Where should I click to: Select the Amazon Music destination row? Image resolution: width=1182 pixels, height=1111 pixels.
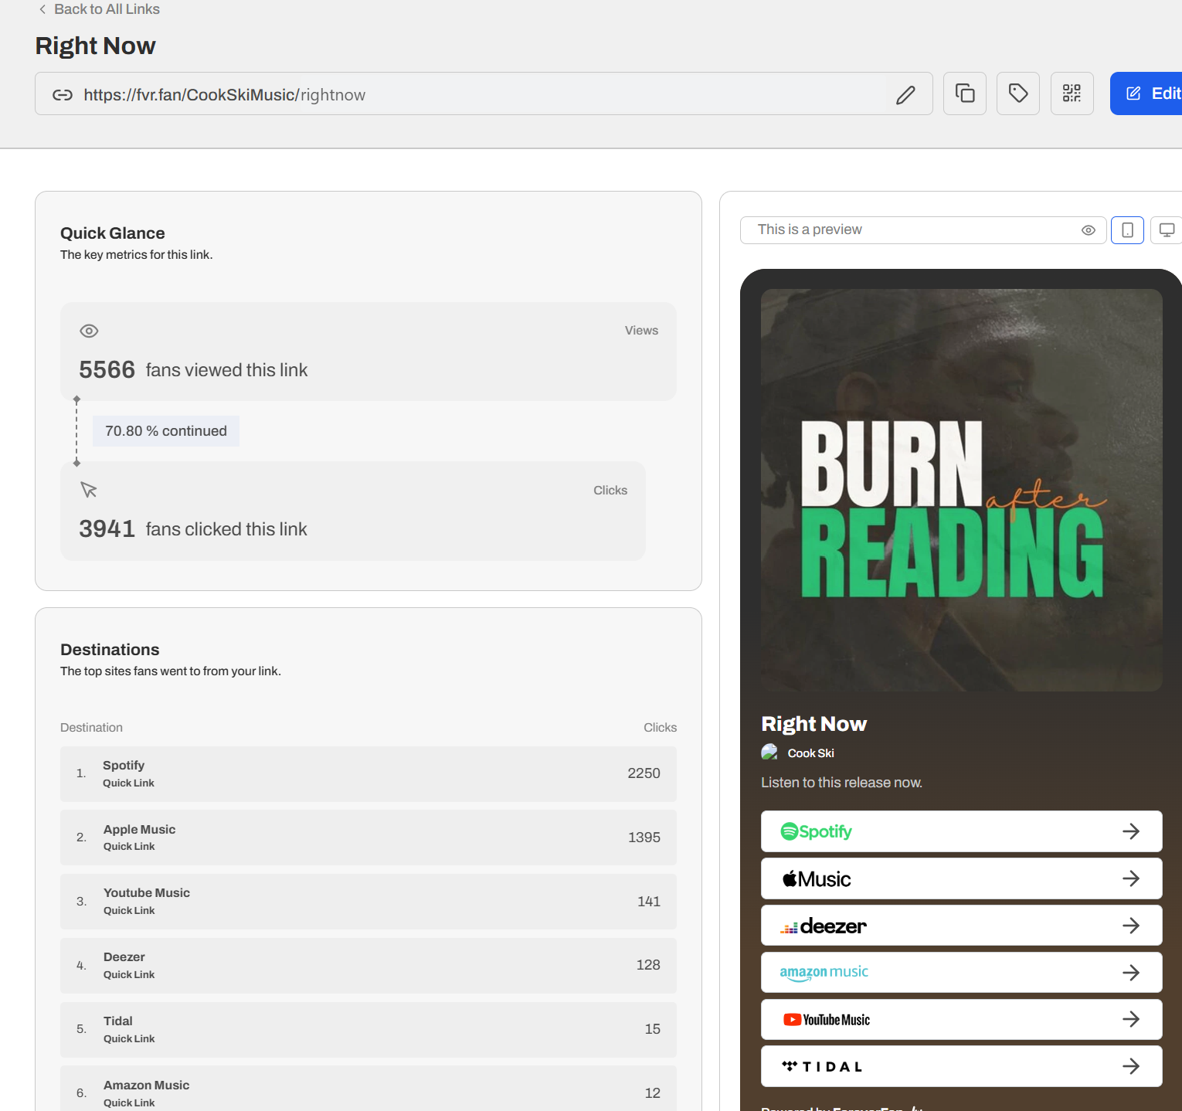369,1089
